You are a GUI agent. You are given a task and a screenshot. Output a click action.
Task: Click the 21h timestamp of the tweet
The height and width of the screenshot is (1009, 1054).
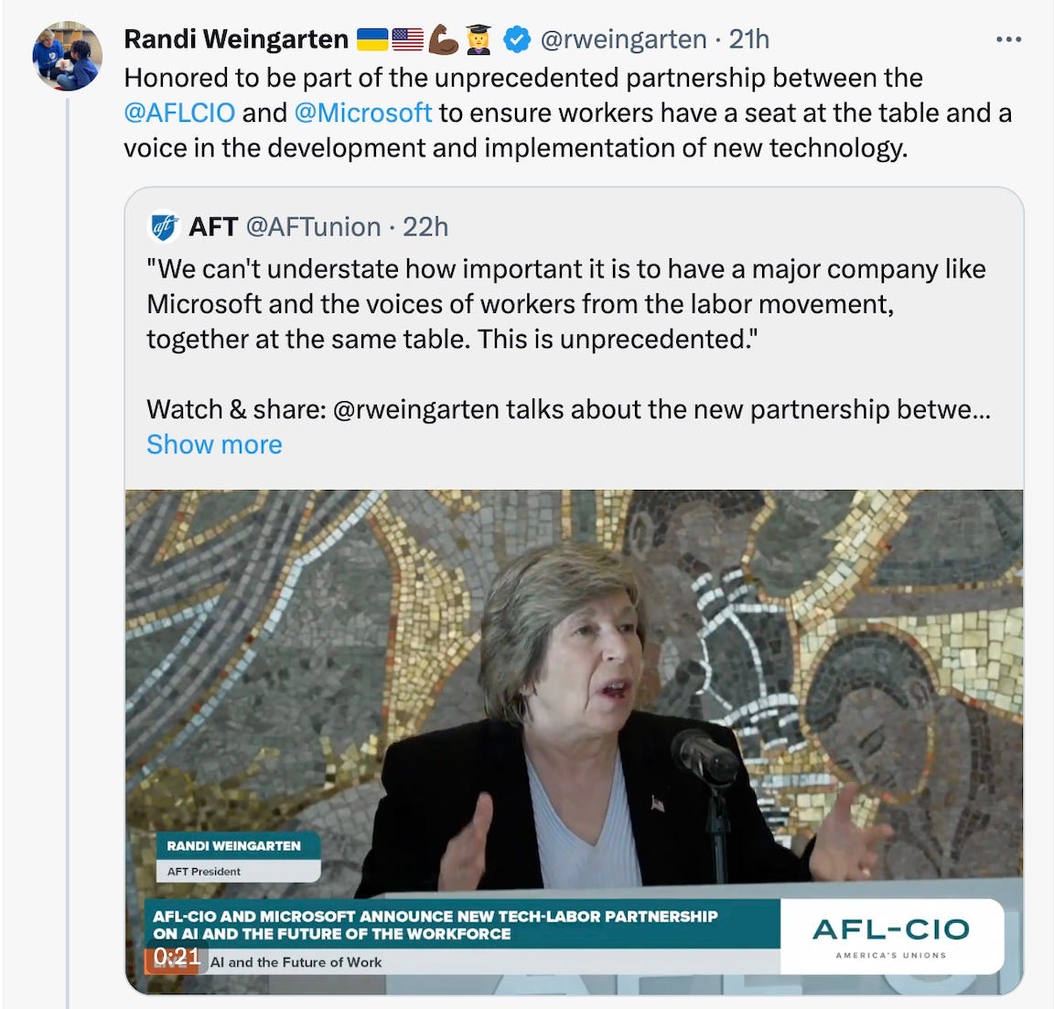click(x=748, y=39)
